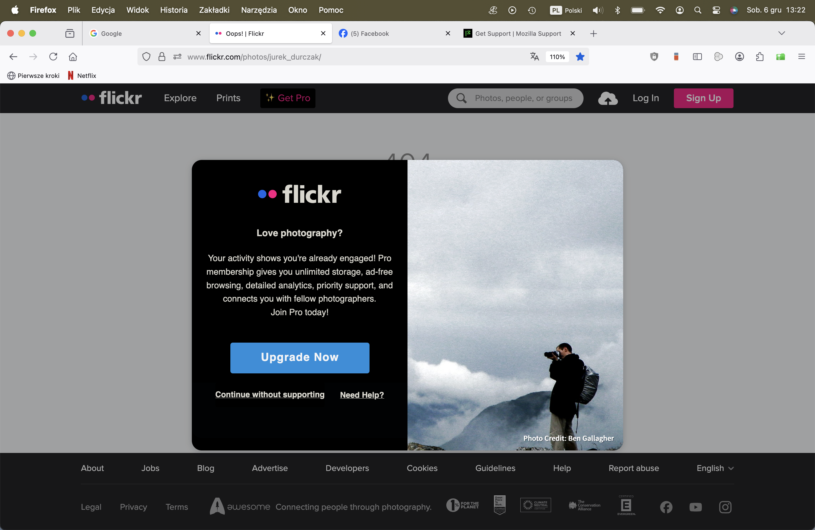Open the Zakładki menu
Viewport: 815px width, 530px height.
(214, 10)
